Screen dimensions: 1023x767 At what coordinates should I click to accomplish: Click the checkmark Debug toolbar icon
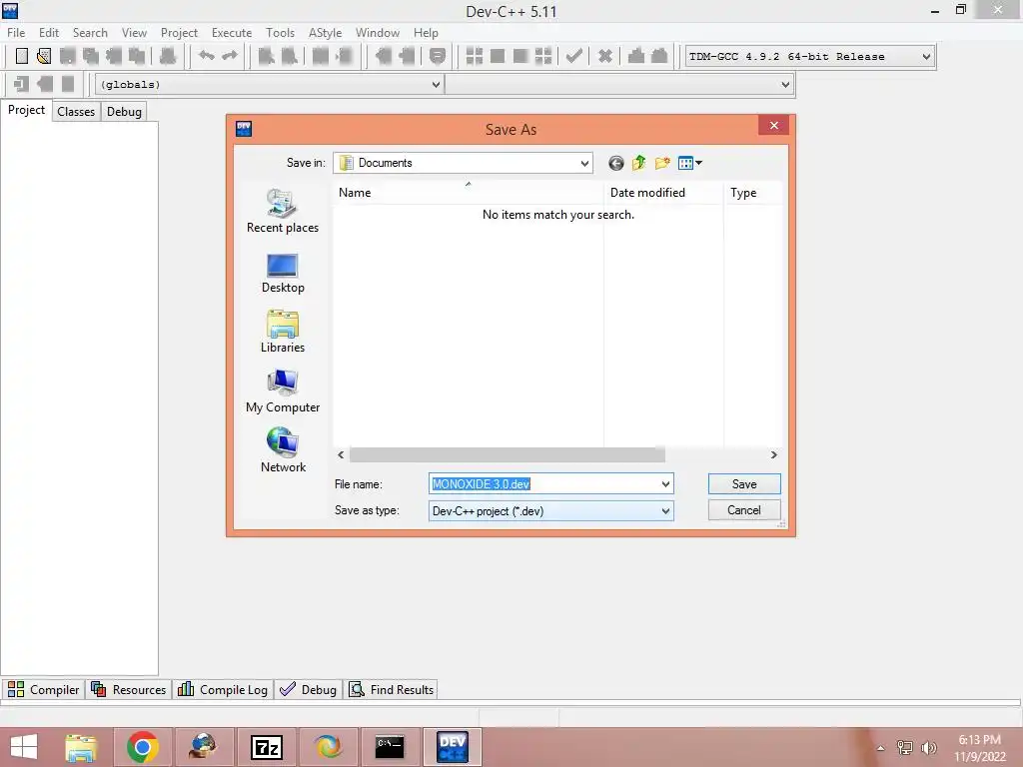pyautogui.click(x=573, y=56)
